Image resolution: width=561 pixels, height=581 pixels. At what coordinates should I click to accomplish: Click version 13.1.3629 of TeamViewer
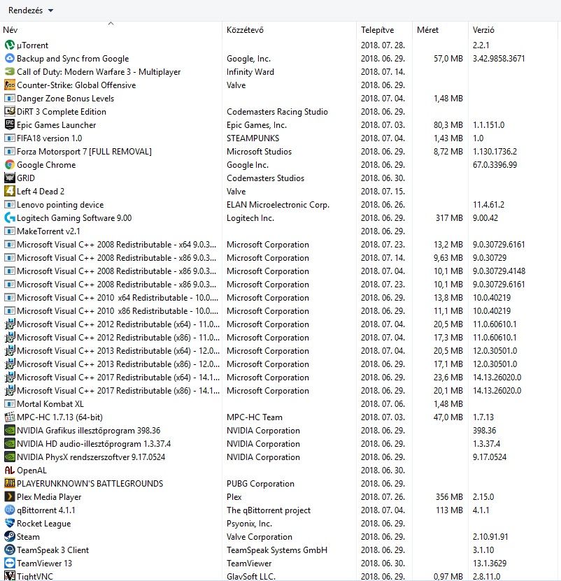pos(490,564)
